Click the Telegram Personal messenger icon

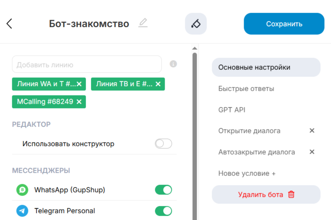[22, 211]
